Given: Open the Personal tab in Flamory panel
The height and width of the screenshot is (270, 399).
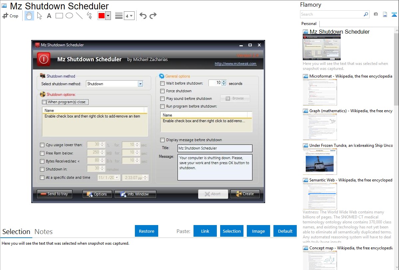Looking at the screenshot, I should pos(309,24).
